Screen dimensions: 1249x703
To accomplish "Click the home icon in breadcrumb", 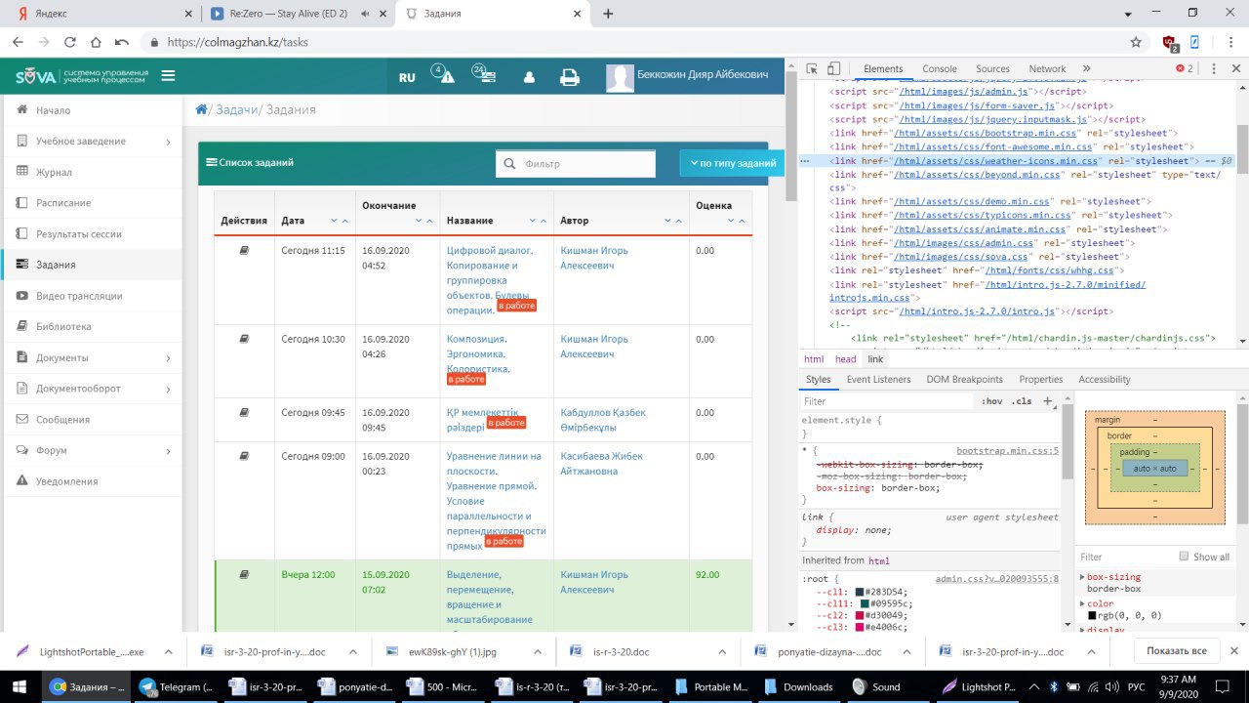I will 202,109.
